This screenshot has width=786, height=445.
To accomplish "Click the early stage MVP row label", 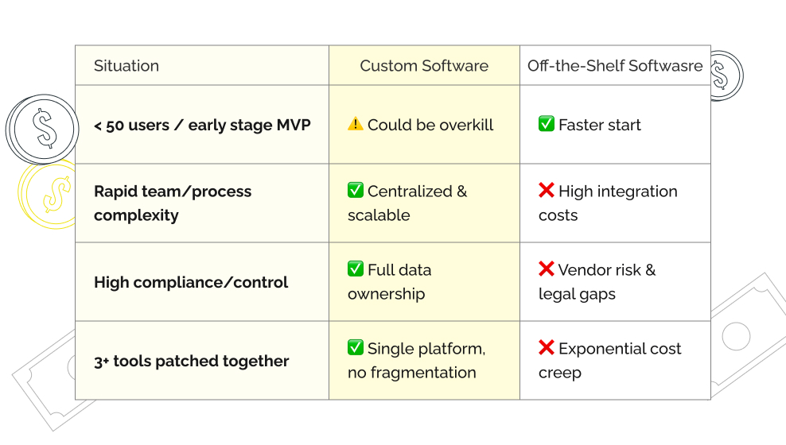I will 202,125.
